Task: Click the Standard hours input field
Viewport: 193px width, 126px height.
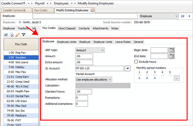Action: [84, 92]
